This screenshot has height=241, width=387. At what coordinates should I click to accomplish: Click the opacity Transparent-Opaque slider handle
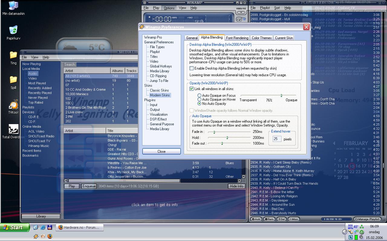click(x=281, y=95)
